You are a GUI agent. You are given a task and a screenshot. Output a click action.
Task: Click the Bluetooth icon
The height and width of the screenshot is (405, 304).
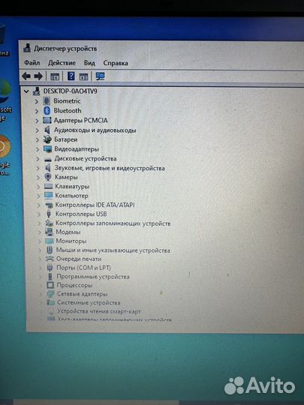point(47,111)
